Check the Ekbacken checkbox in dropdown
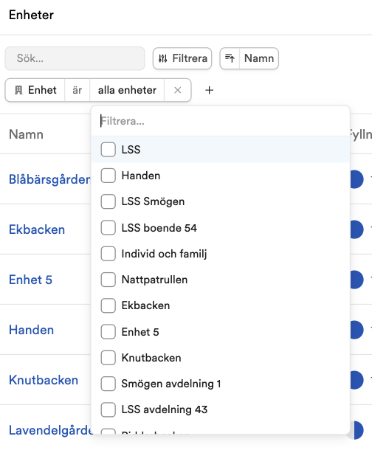The image size is (372, 453). click(108, 305)
